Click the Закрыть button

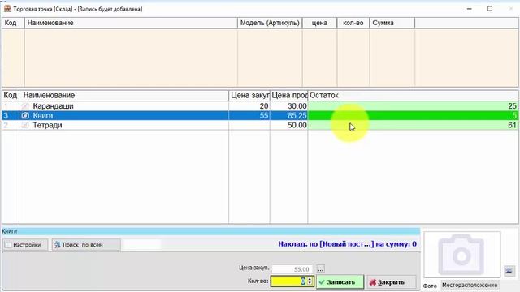tap(392, 282)
